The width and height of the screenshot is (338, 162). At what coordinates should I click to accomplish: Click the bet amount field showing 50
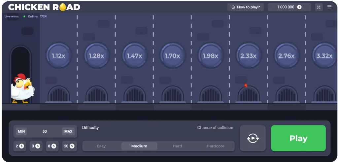45,131
